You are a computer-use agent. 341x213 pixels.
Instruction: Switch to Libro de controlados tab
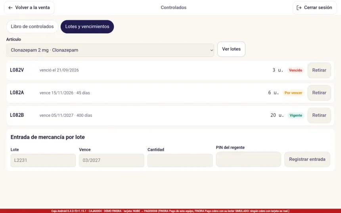(32, 27)
